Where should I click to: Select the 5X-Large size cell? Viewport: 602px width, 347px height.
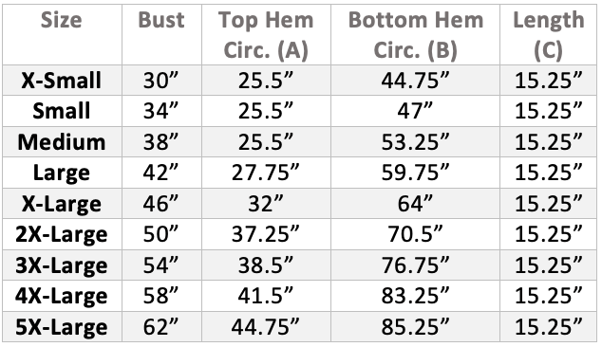tap(62, 327)
